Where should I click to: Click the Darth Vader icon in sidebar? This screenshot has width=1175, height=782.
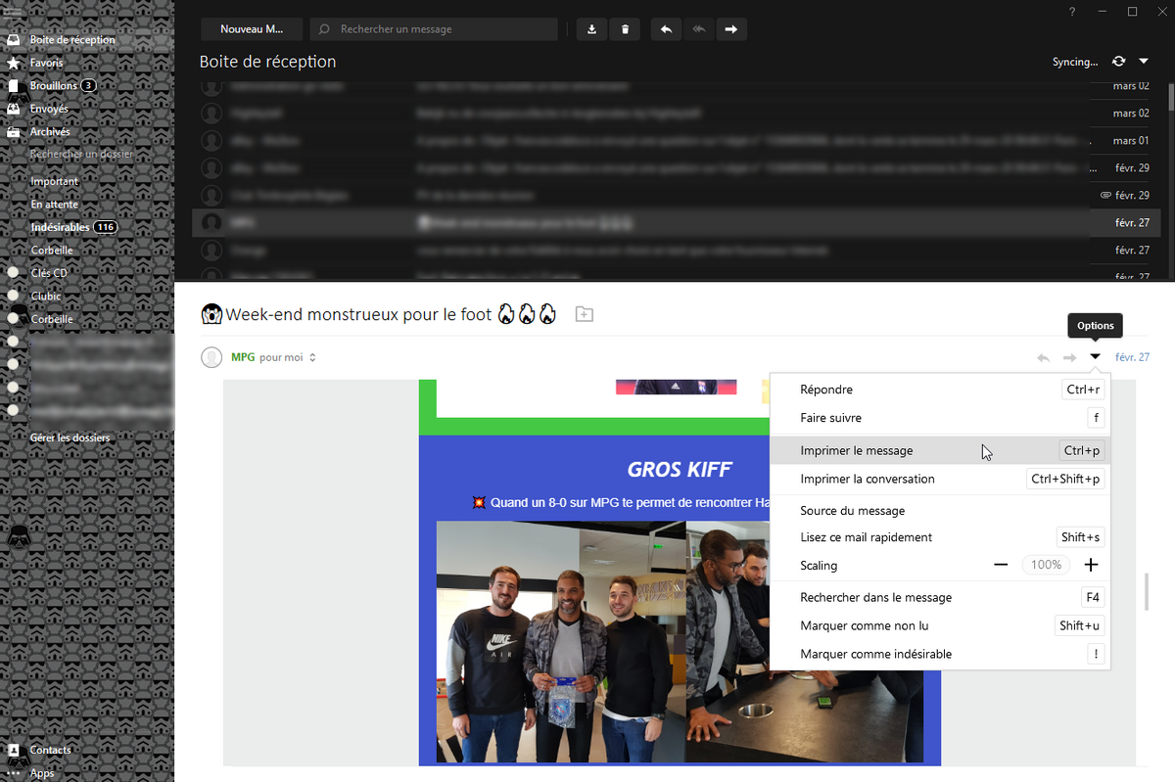coord(18,537)
